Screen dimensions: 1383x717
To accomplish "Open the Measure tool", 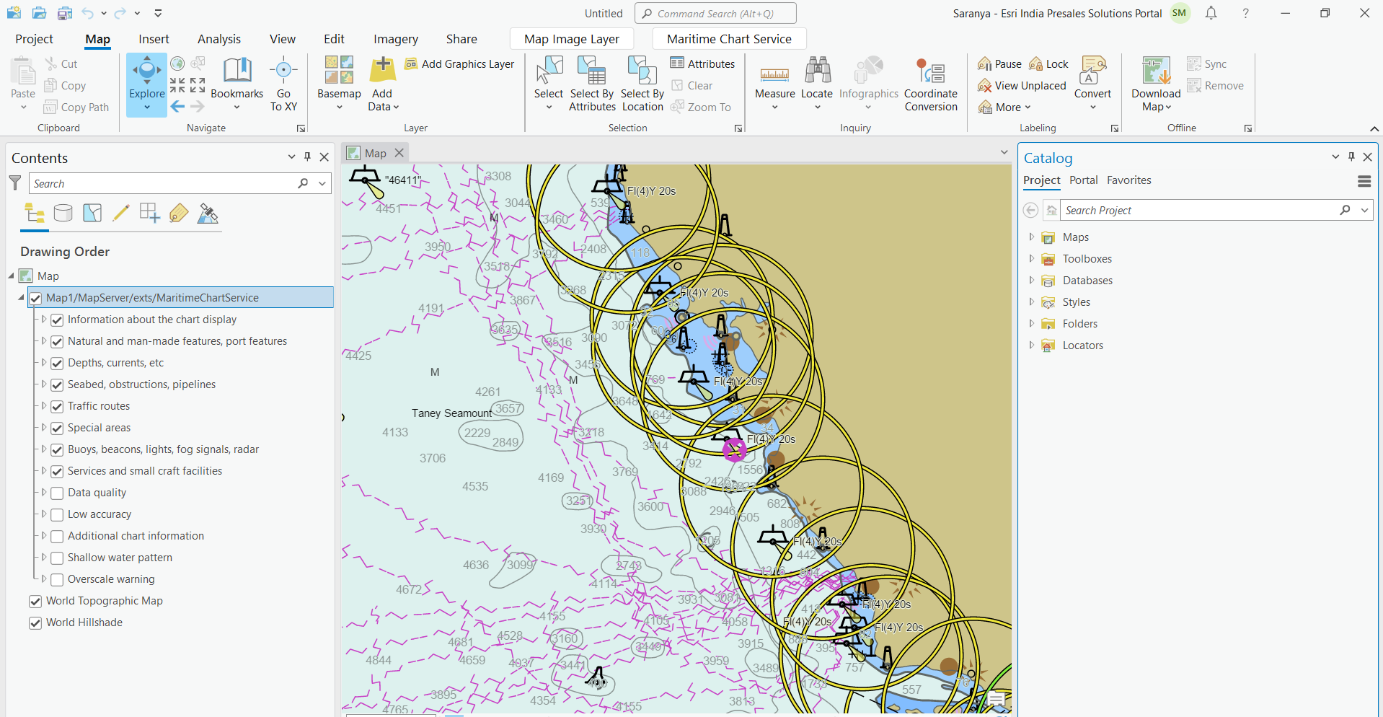I will pos(774,83).
